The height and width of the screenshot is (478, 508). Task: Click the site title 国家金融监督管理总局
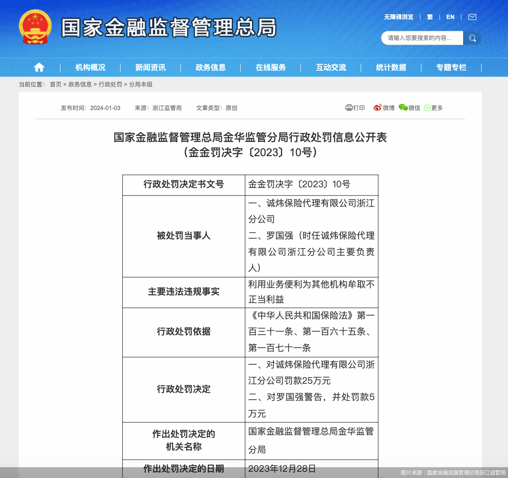click(x=169, y=28)
